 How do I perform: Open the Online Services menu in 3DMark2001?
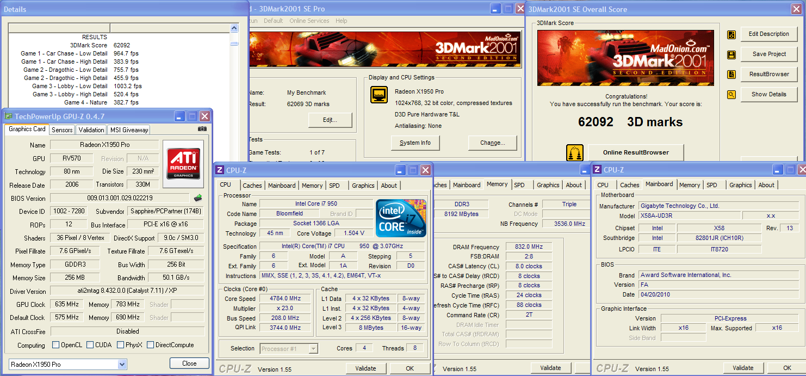coord(309,21)
